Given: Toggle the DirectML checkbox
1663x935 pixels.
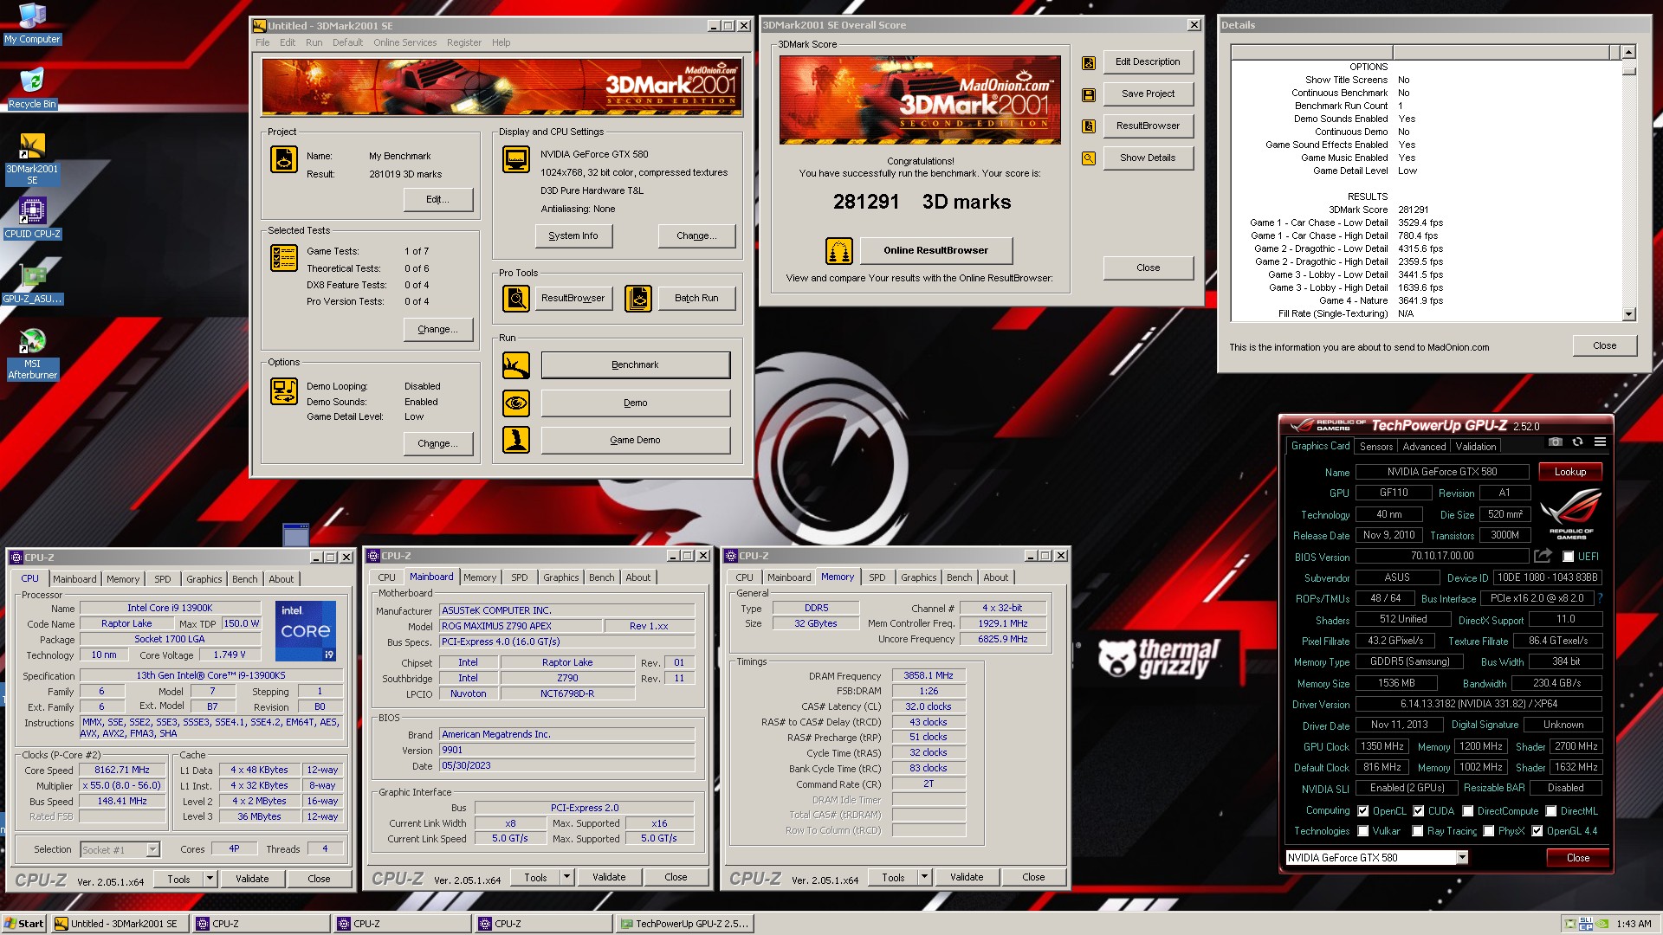Looking at the screenshot, I should click(1552, 811).
